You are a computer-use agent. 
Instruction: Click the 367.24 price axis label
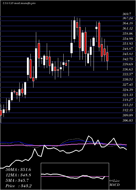[128, 18]
